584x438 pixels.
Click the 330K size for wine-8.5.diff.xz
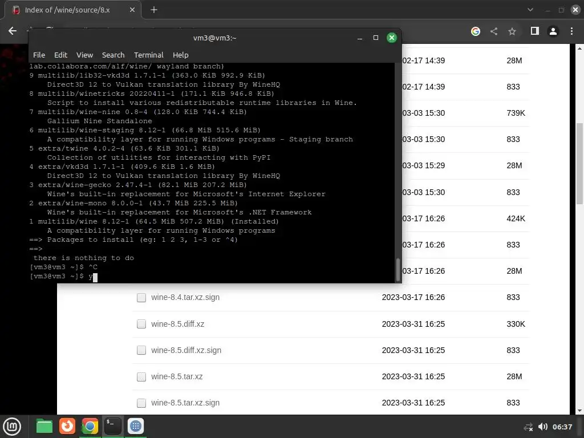516,324
